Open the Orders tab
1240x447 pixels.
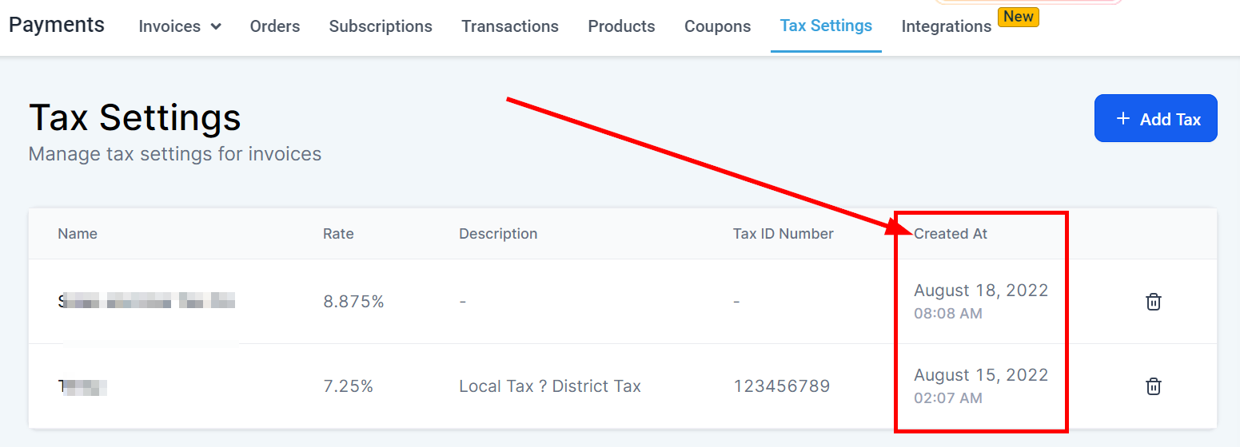(x=275, y=26)
